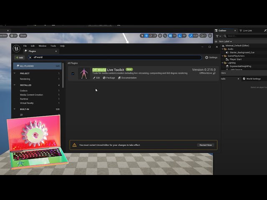Sort Outliner by Item Label
Screen dimensions: 267x200
pos(225,42)
